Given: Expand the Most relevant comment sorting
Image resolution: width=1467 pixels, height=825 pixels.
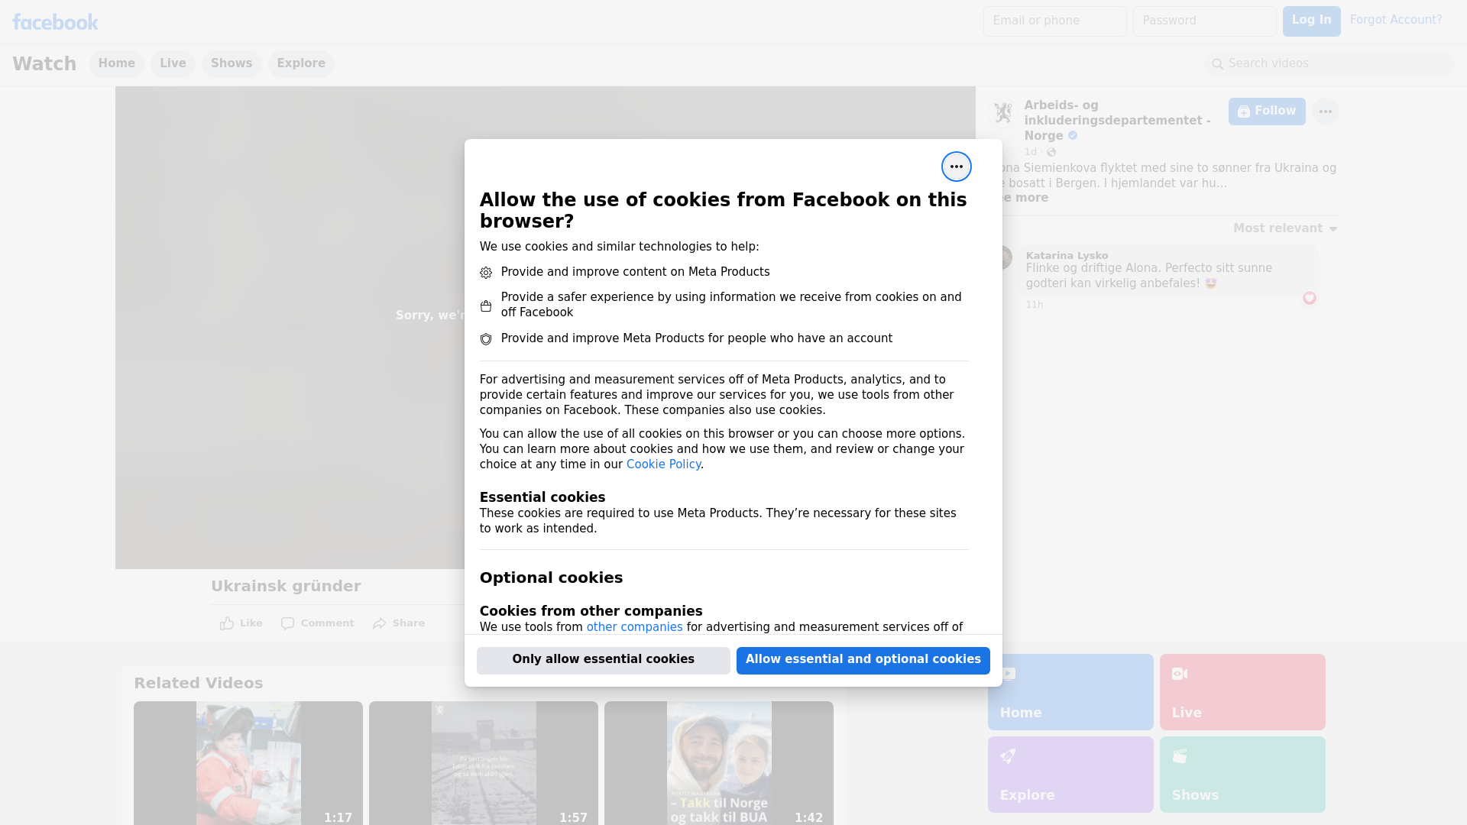Looking at the screenshot, I should (1284, 228).
